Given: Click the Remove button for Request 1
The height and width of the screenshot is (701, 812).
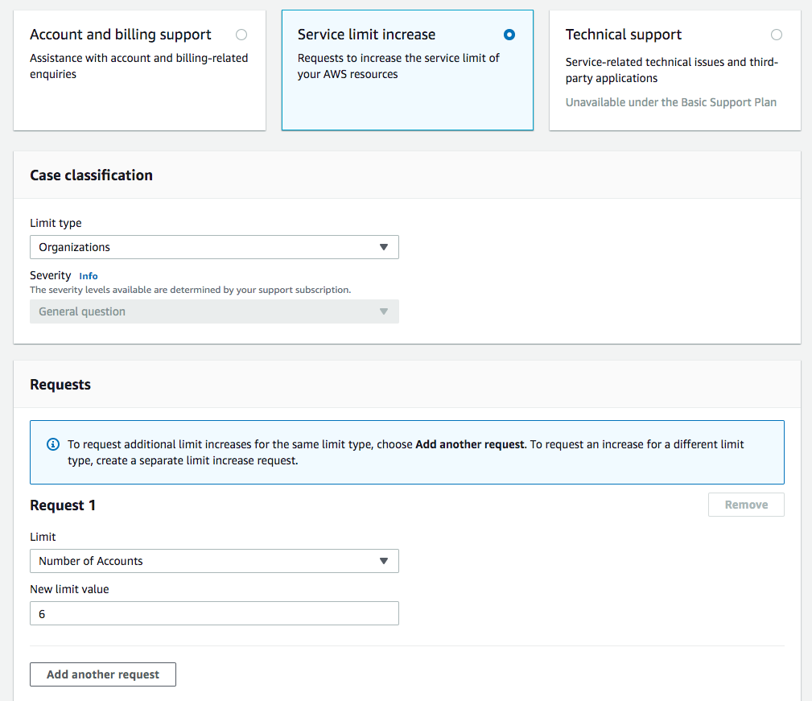Looking at the screenshot, I should coord(746,505).
